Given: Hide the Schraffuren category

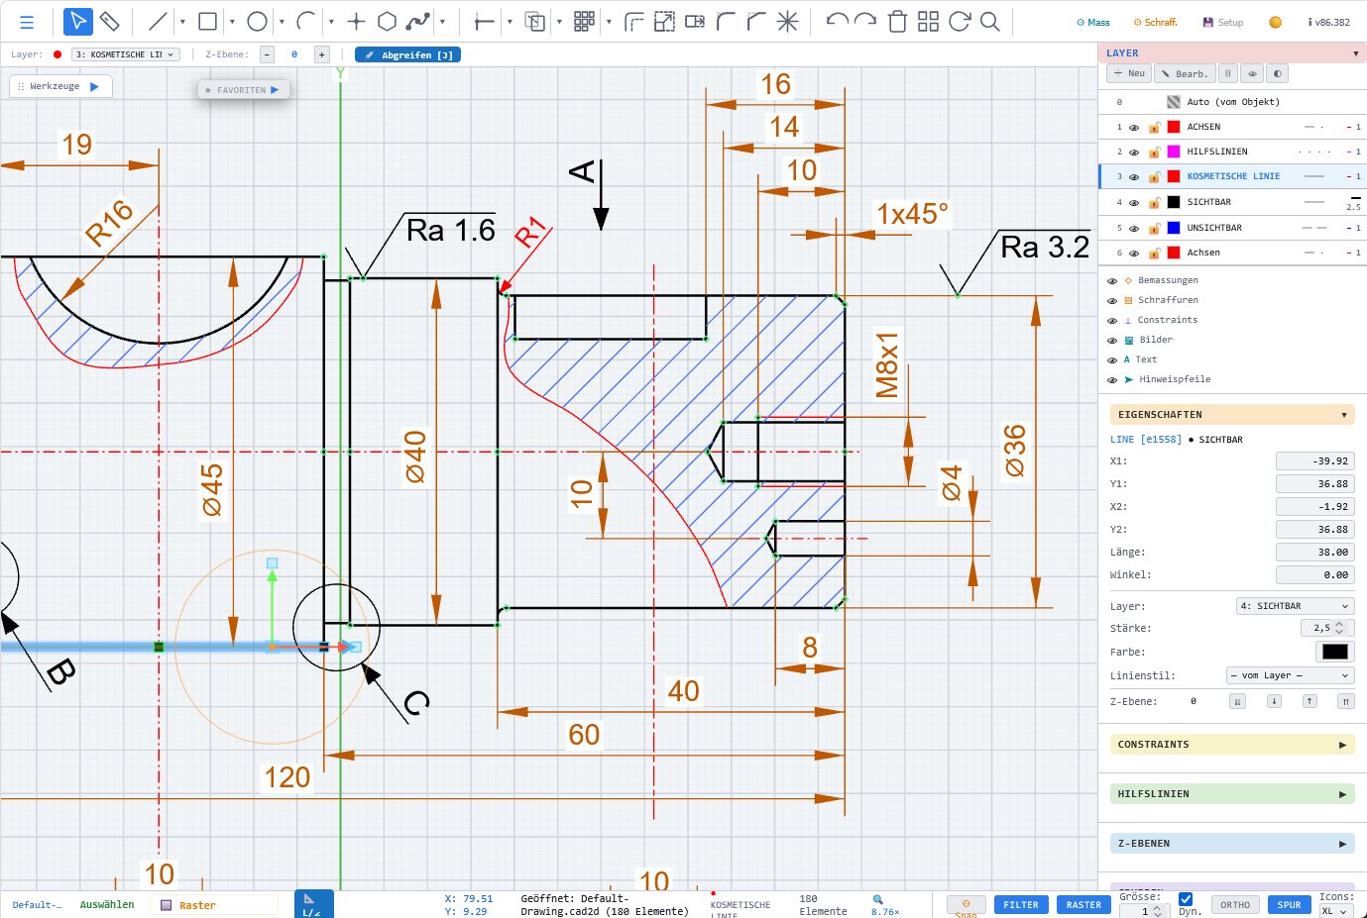Looking at the screenshot, I should [x=1112, y=301].
